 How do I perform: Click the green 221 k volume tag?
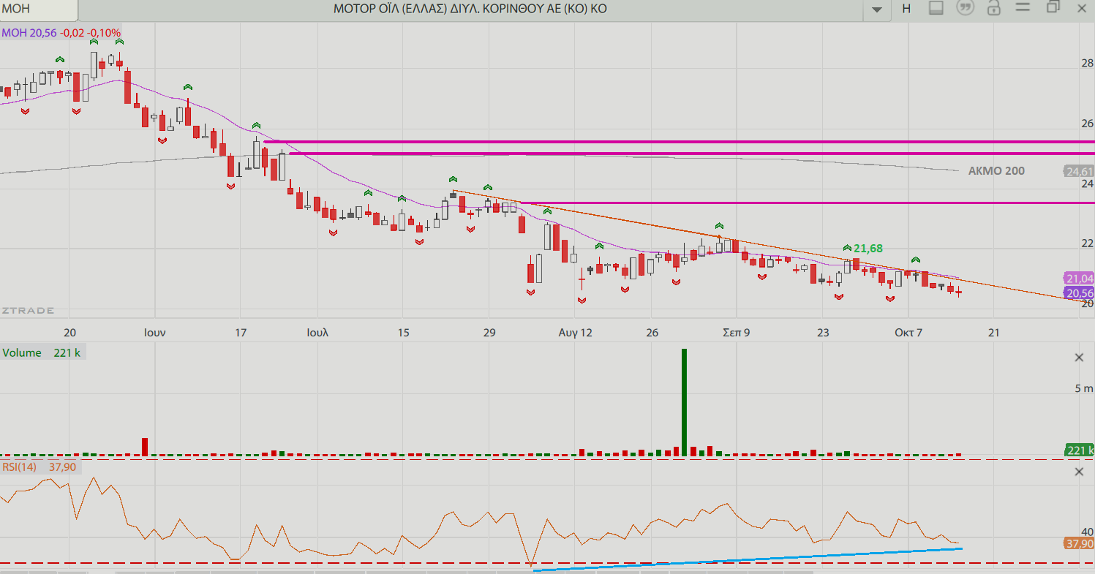(1079, 450)
